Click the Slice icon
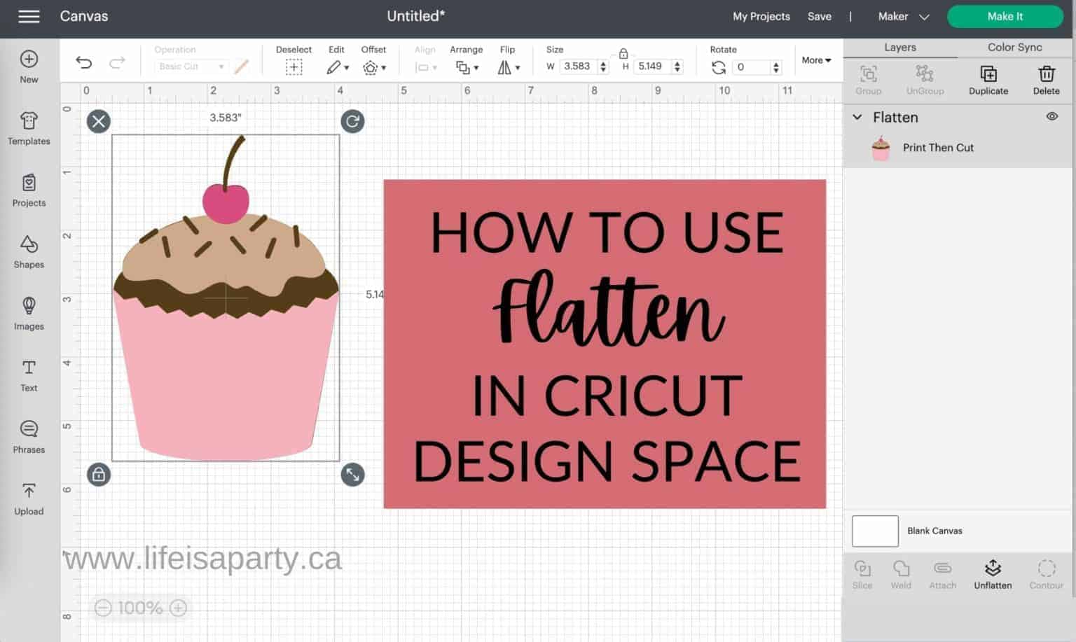 tap(862, 573)
